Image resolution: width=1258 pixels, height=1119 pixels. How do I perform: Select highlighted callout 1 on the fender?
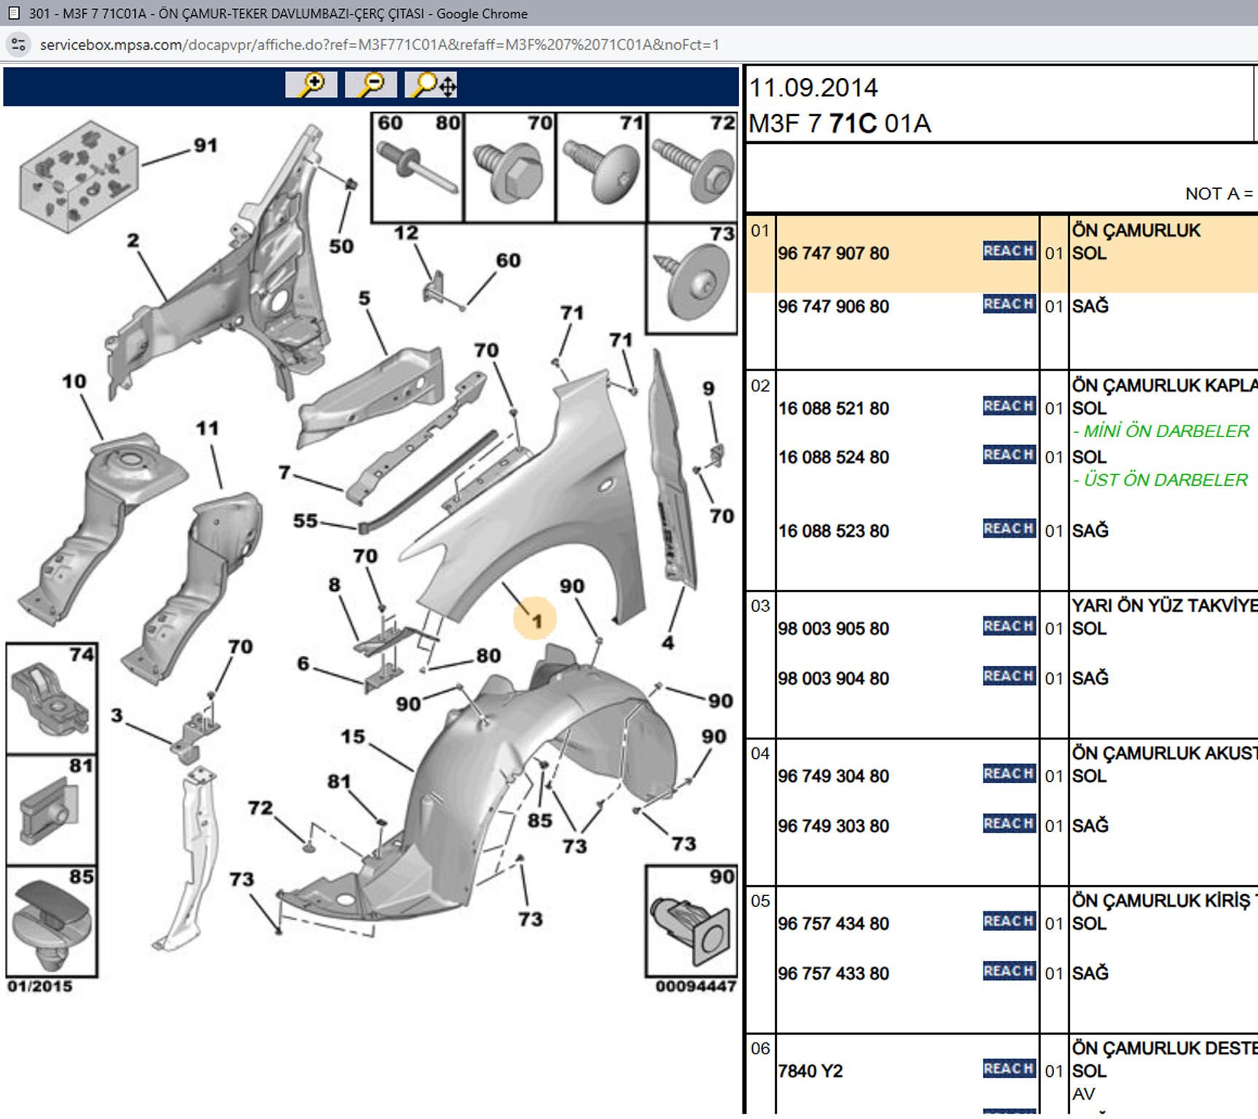click(536, 620)
